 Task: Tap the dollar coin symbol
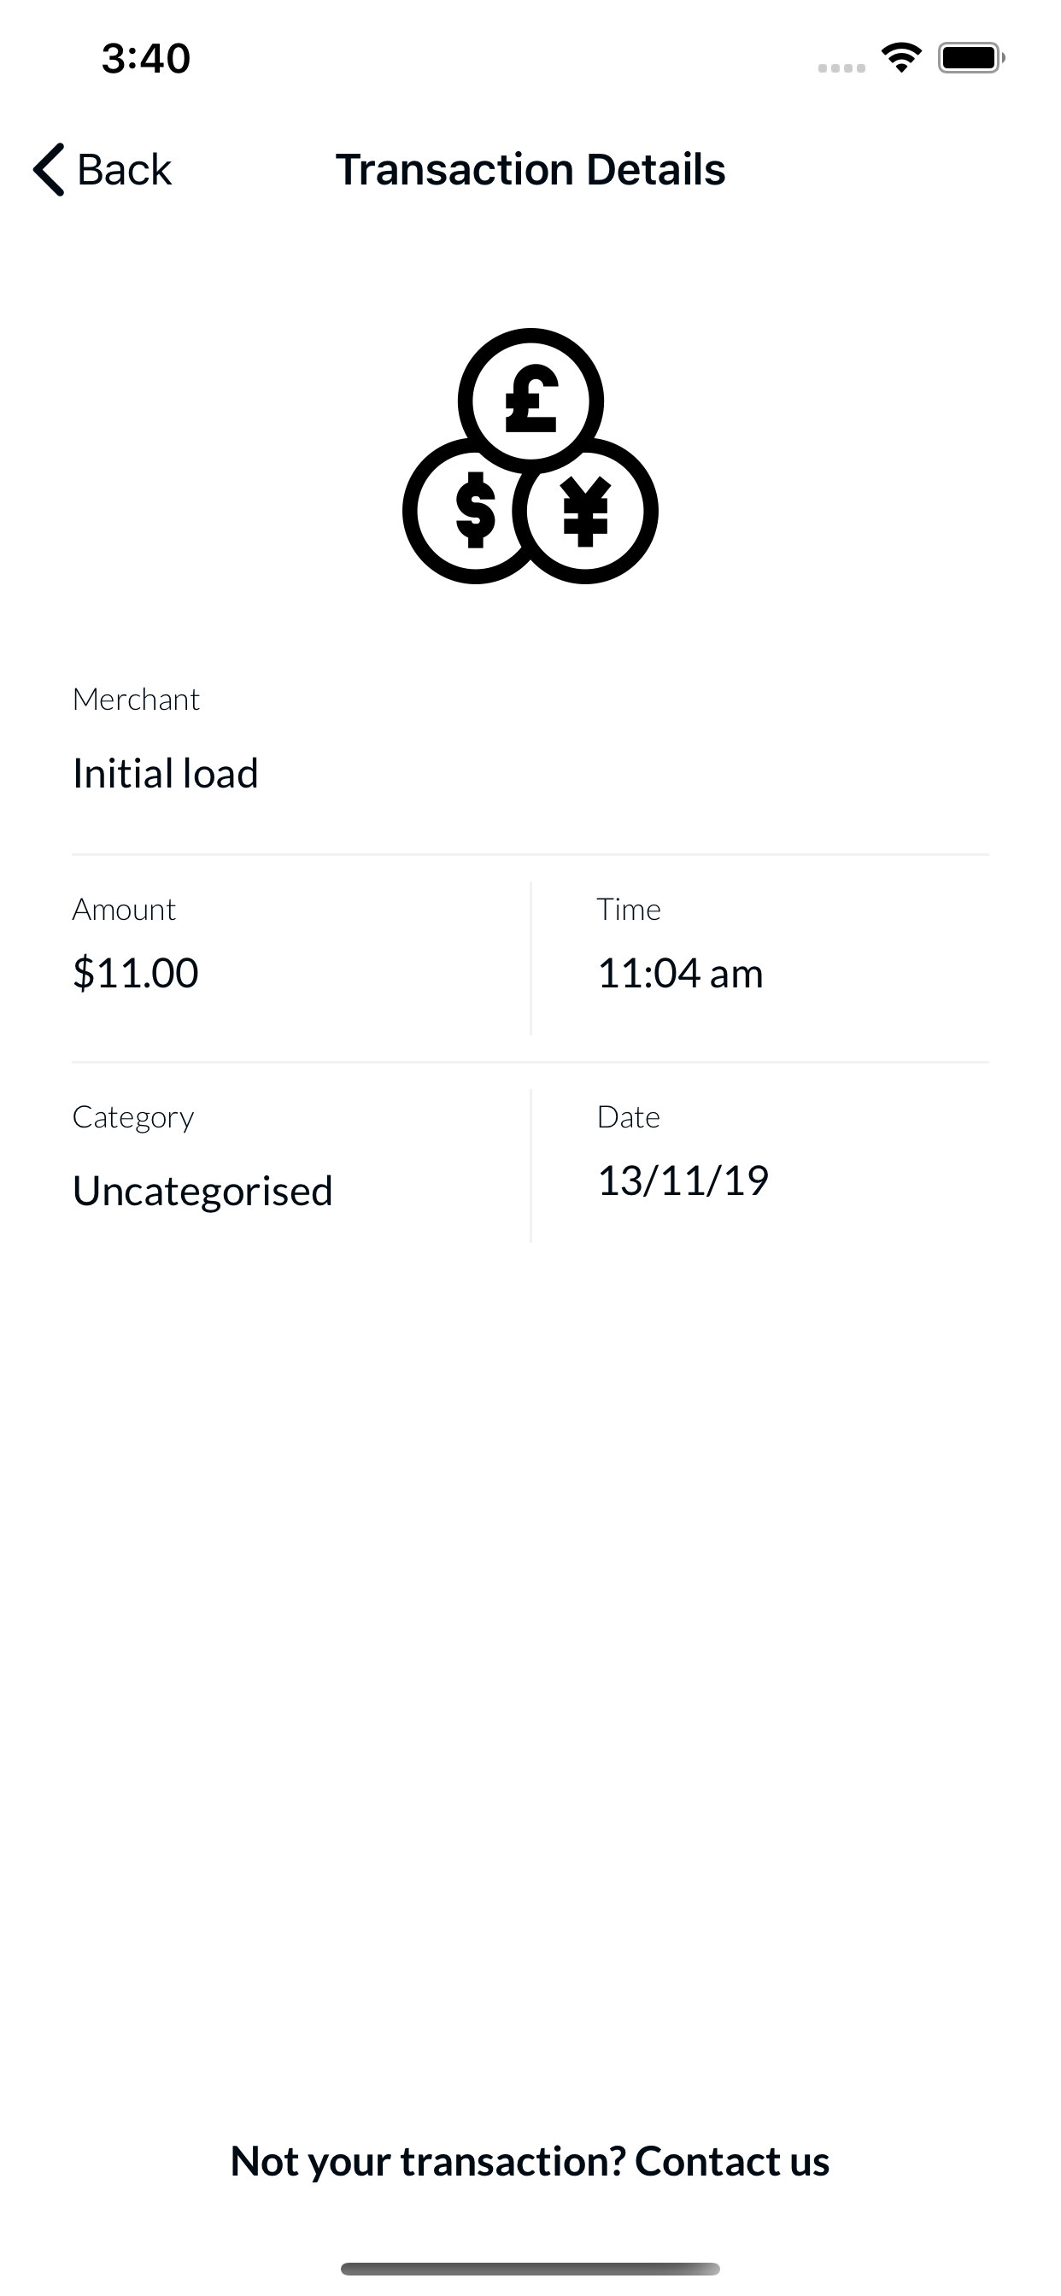pyautogui.click(x=474, y=511)
